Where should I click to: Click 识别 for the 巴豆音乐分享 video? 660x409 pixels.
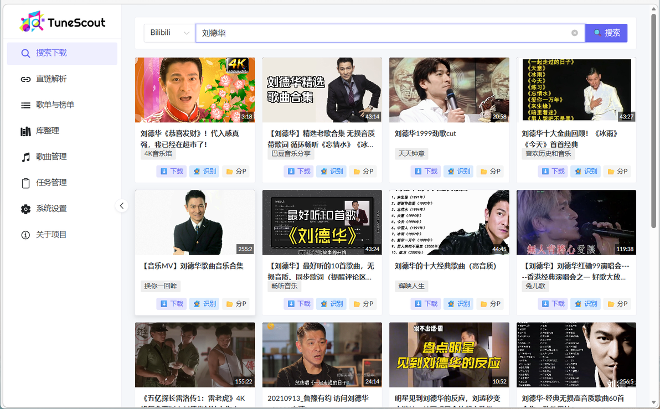coord(331,171)
